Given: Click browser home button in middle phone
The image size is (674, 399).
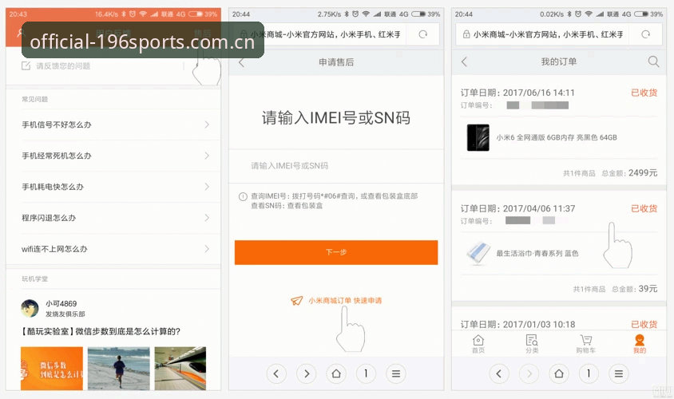Looking at the screenshot, I should coord(336,373).
